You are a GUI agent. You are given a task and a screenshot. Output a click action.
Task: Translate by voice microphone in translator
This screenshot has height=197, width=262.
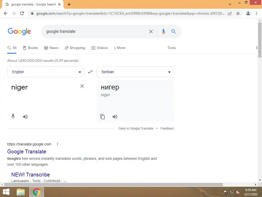13,116
